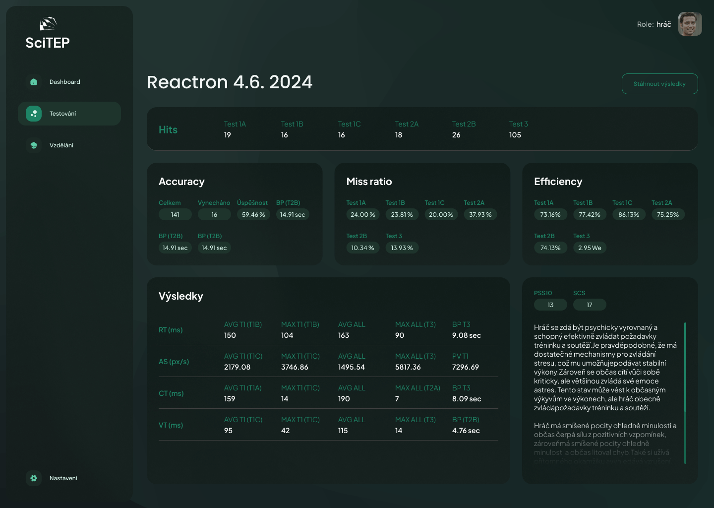Select the Test 2A miss ratio 37.93 %
This screenshot has width=714, height=508.
click(480, 215)
